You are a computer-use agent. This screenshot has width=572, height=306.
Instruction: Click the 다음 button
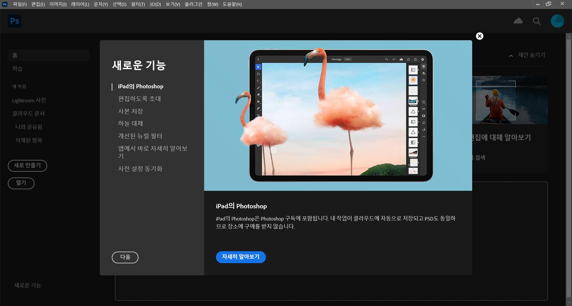(125, 257)
